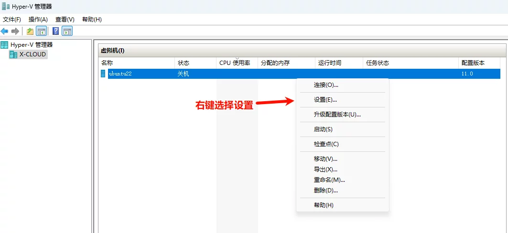Select 升级配置版本(U)... in the context menu
This screenshot has height=233, width=508.
[343, 115]
